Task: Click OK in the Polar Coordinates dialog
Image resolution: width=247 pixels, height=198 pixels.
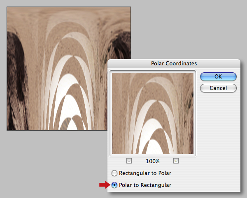Action: (218, 76)
